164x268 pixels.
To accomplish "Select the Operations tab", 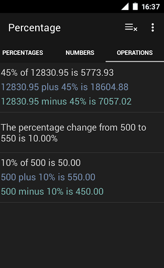I will click(x=135, y=53).
